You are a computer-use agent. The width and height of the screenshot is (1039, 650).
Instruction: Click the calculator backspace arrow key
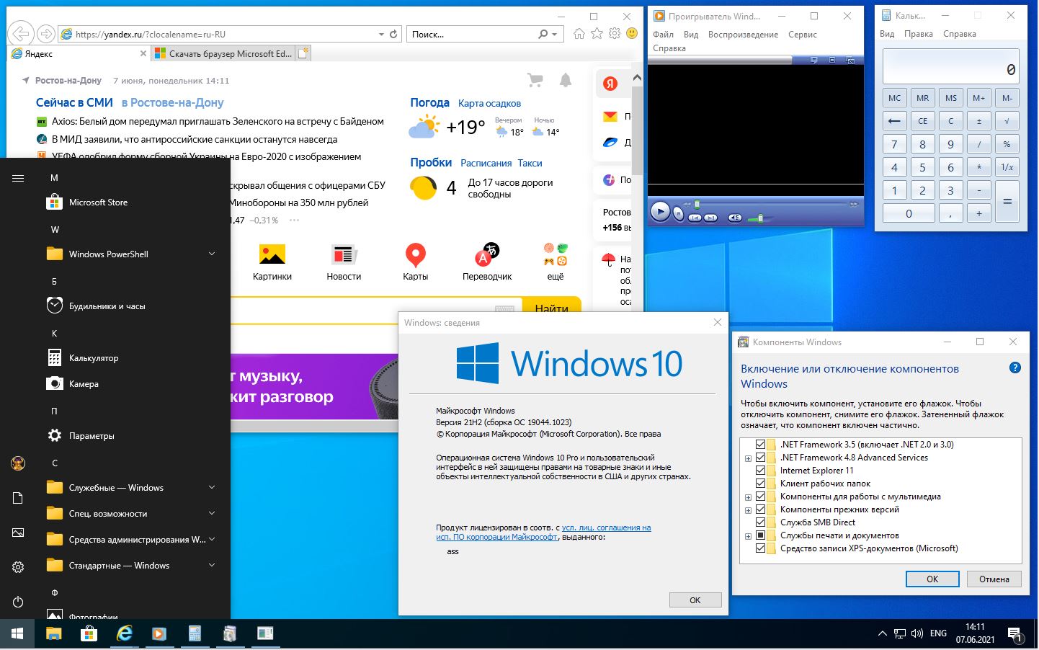tap(894, 121)
